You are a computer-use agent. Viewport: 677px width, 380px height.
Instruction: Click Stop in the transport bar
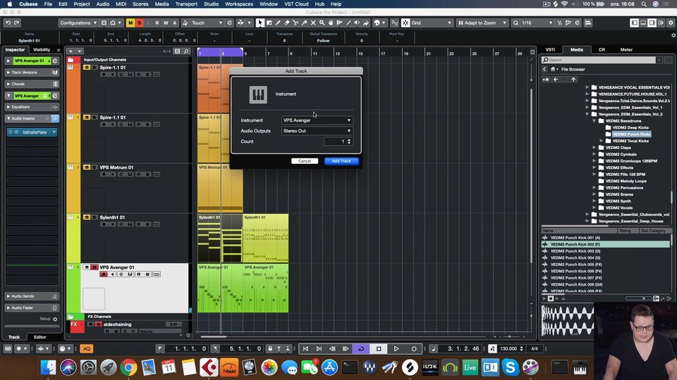pos(379,348)
